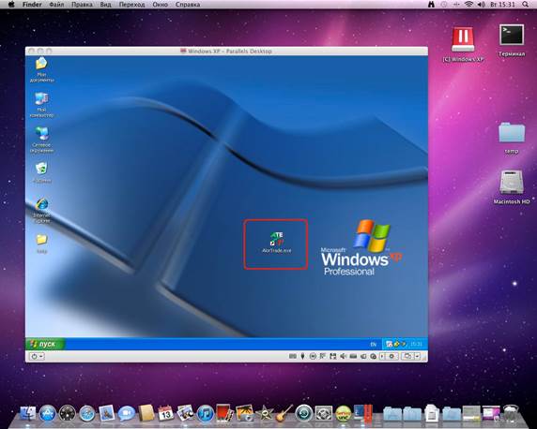Open Mail stamp icon in the Dock
Screen dimensions: 537x429
[107, 413]
